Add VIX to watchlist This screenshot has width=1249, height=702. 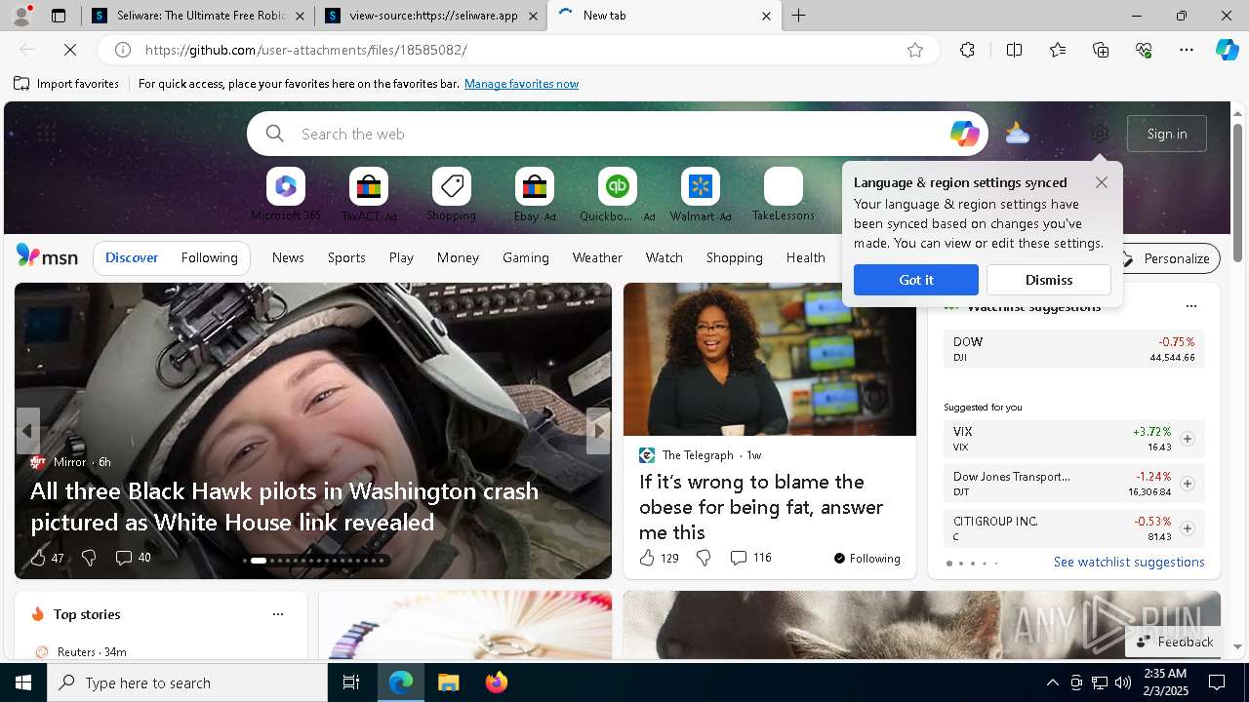[x=1188, y=439]
